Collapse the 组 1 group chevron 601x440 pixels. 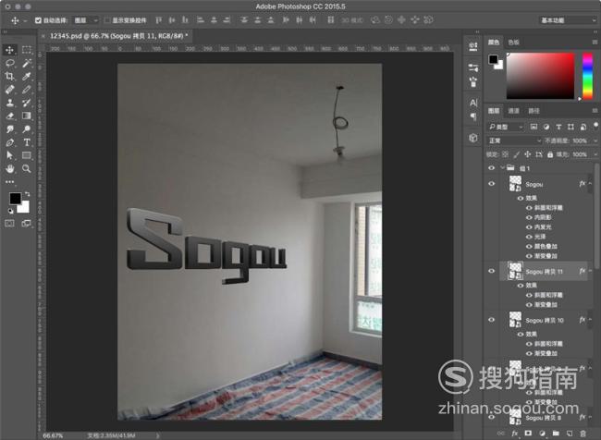pyautogui.click(x=502, y=168)
